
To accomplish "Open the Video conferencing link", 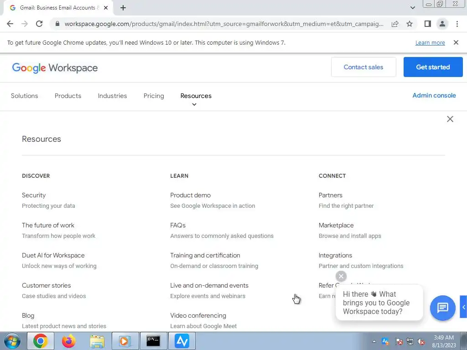I will coord(198,315).
